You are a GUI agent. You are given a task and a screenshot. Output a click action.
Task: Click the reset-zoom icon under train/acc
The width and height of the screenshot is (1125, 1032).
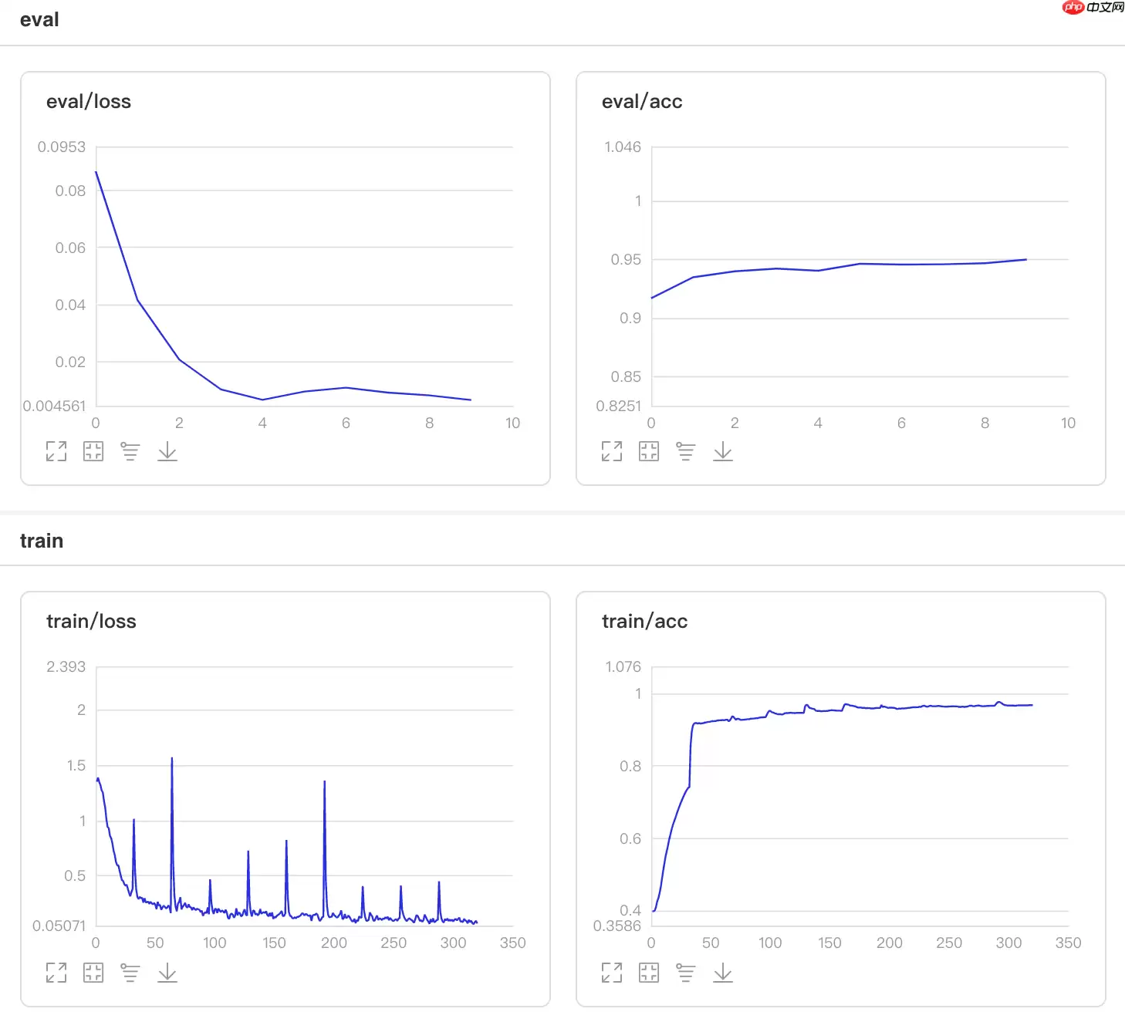tap(649, 973)
